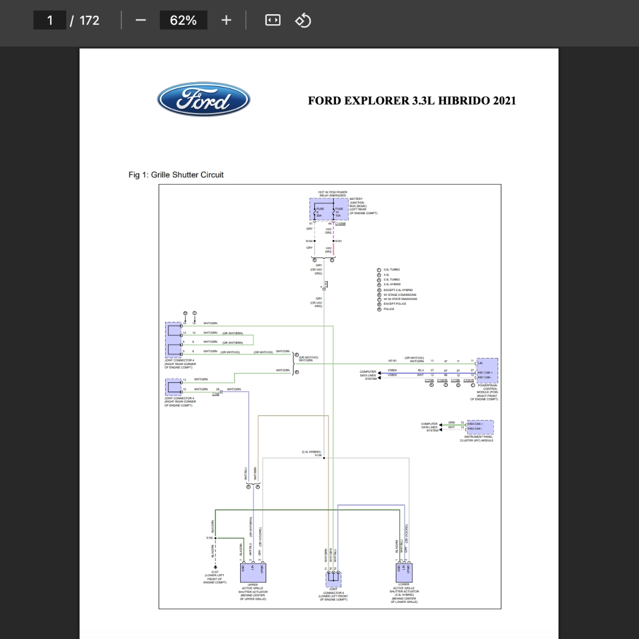Screen dimensions: 639x639
Task: Click the 62% zoom level field
Action: pyautogui.click(x=183, y=20)
